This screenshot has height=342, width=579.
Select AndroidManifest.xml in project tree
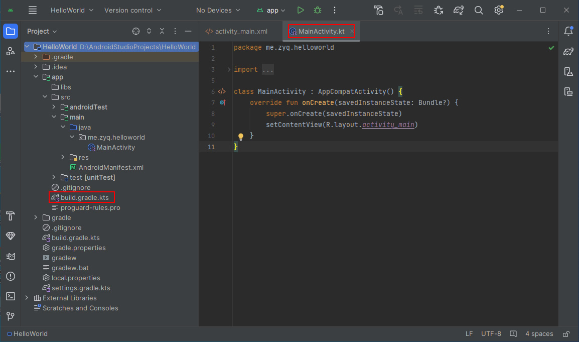coord(111,168)
